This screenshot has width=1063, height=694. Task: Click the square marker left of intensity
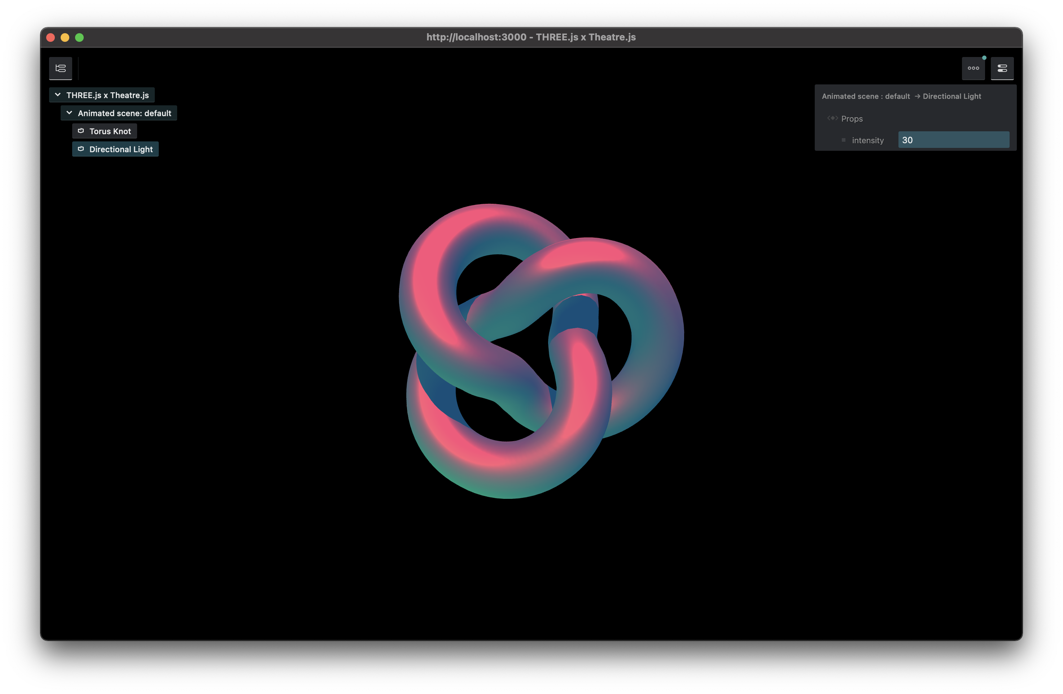tap(843, 140)
